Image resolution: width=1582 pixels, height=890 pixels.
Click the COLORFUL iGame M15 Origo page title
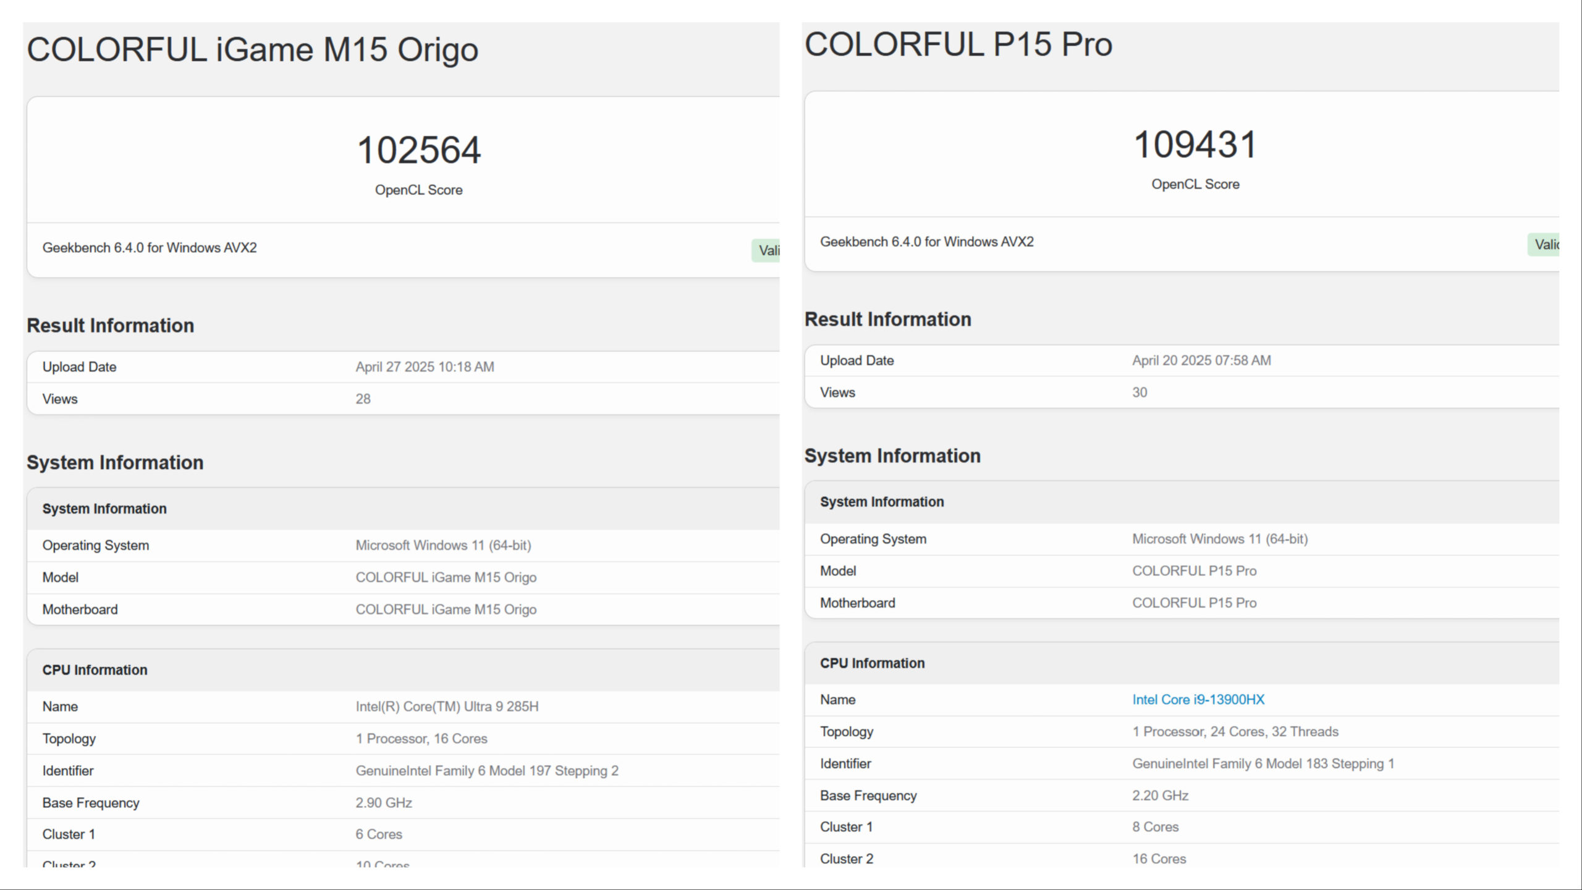tap(252, 49)
